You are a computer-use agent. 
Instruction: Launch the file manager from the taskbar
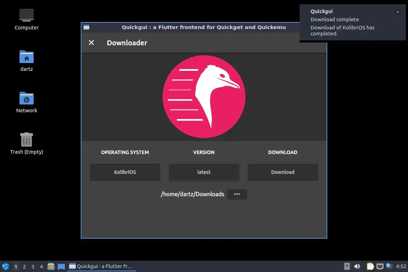pyautogui.click(x=51, y=266)
